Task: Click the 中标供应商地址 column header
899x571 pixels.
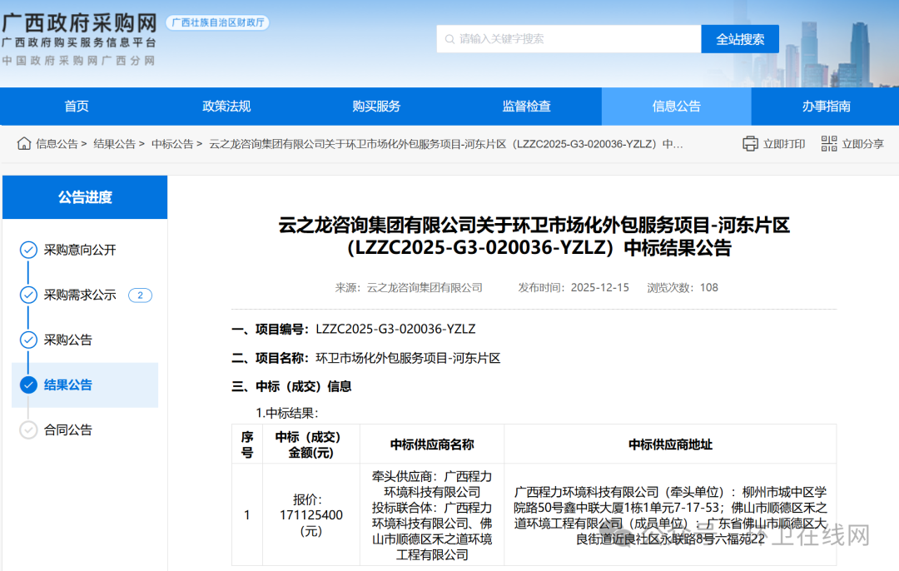Action: click(x=670, y=444)
